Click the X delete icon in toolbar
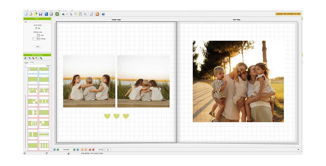 tap(85, 14)
